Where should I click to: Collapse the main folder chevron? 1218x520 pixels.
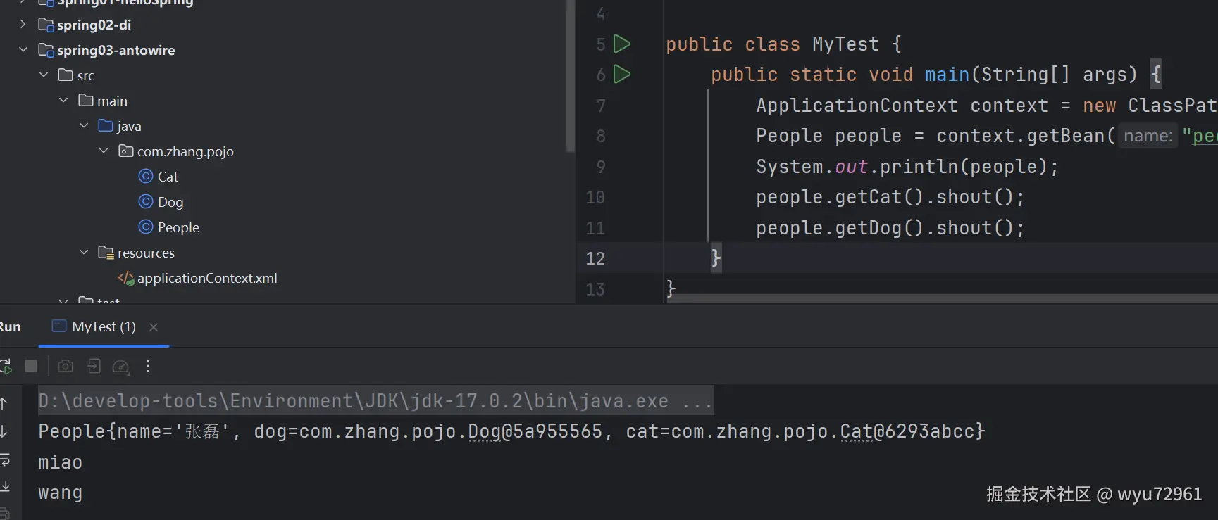tap(63, 100)
